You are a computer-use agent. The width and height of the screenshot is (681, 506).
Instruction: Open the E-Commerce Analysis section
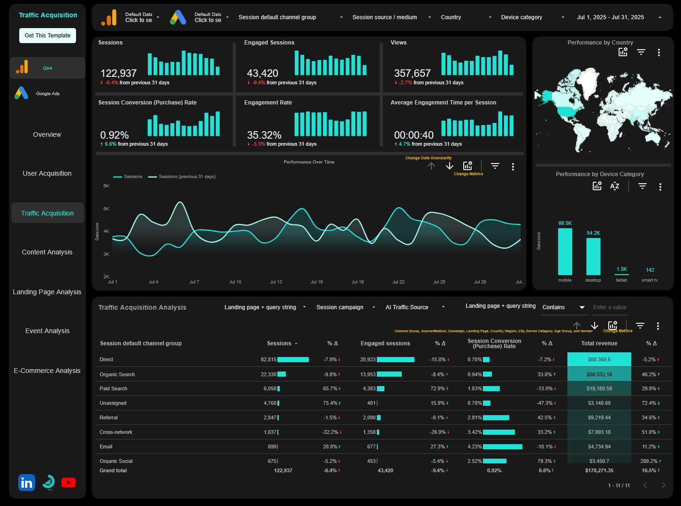point(47,370)
